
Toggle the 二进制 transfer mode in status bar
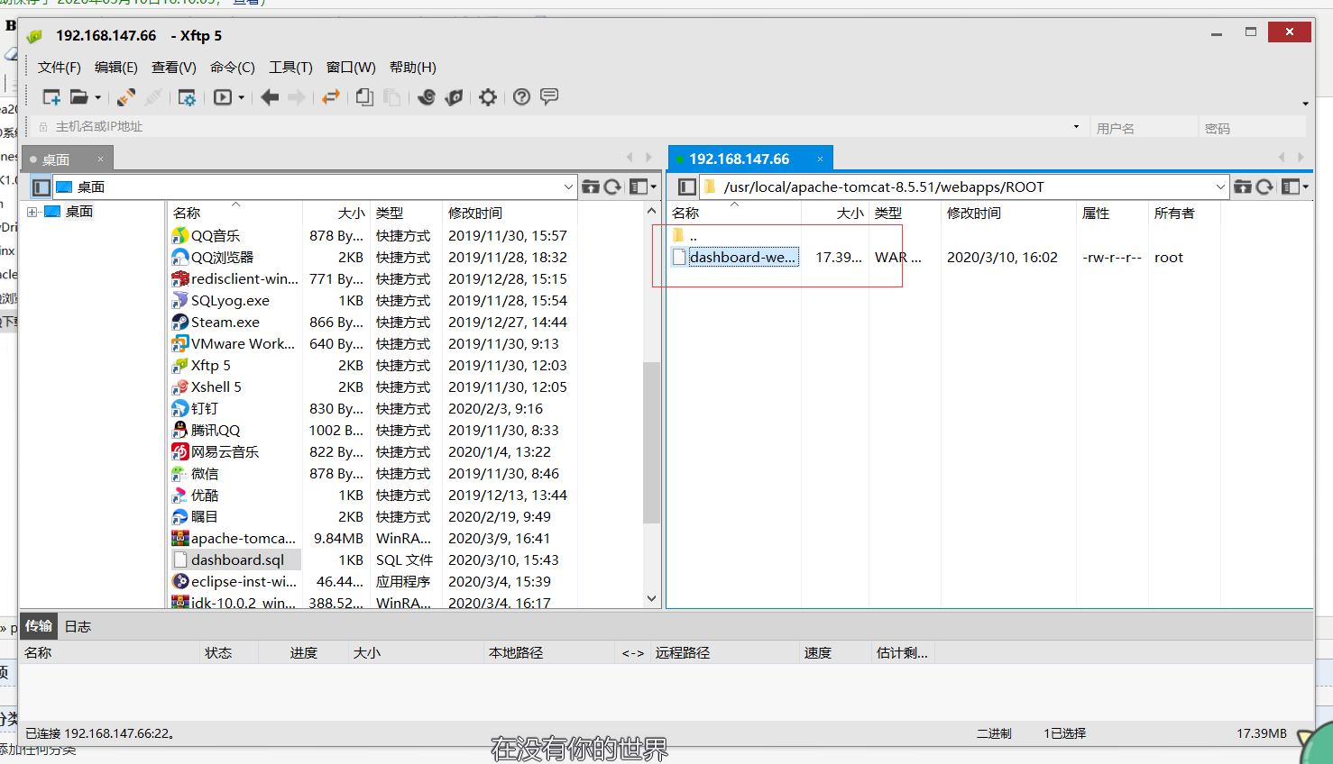click(x=993, y=733)
